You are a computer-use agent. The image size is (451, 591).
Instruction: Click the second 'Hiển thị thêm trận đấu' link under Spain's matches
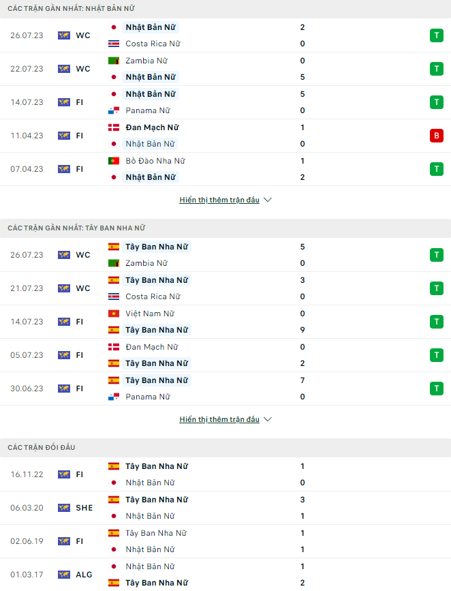[x=219, y=420]
